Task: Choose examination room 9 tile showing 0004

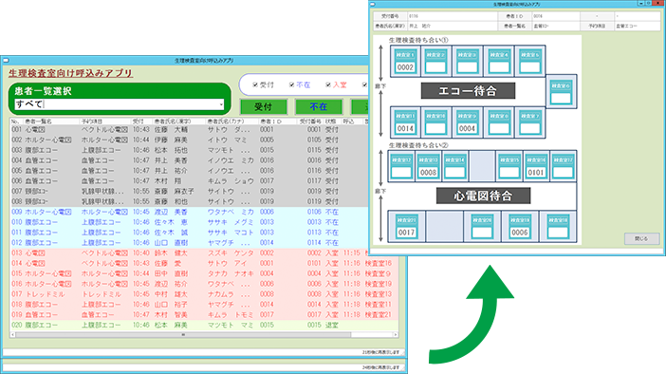Action: (x=467, y=122)
